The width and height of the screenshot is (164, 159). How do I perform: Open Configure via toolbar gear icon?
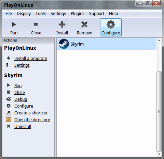111,25
